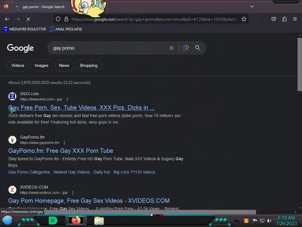This screenshot has width=302, height=227.
Task: Switch to the Videos filter tab
Action: (x=18, y=65)
